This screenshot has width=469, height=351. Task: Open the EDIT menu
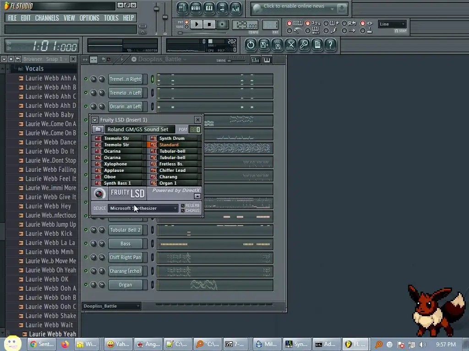tap(26, 18)
